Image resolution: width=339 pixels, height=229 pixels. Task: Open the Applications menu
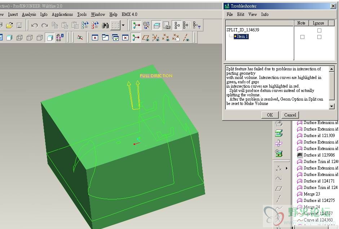pyautogui.click(x=62, y=14)
